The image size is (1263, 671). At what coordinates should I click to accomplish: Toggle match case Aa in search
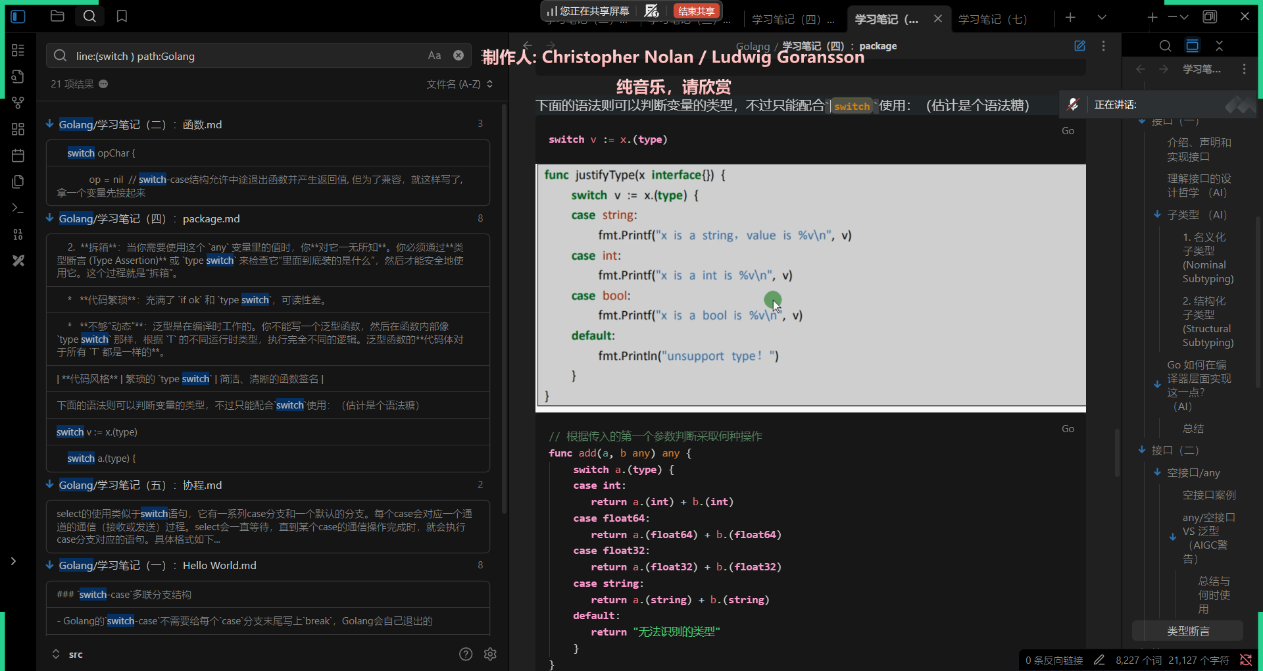(x=434, y=56)
